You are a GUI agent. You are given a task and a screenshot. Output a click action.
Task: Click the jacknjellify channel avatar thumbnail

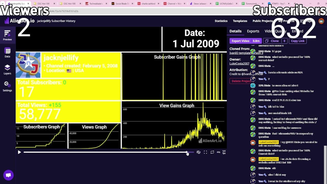coord(28,65)
